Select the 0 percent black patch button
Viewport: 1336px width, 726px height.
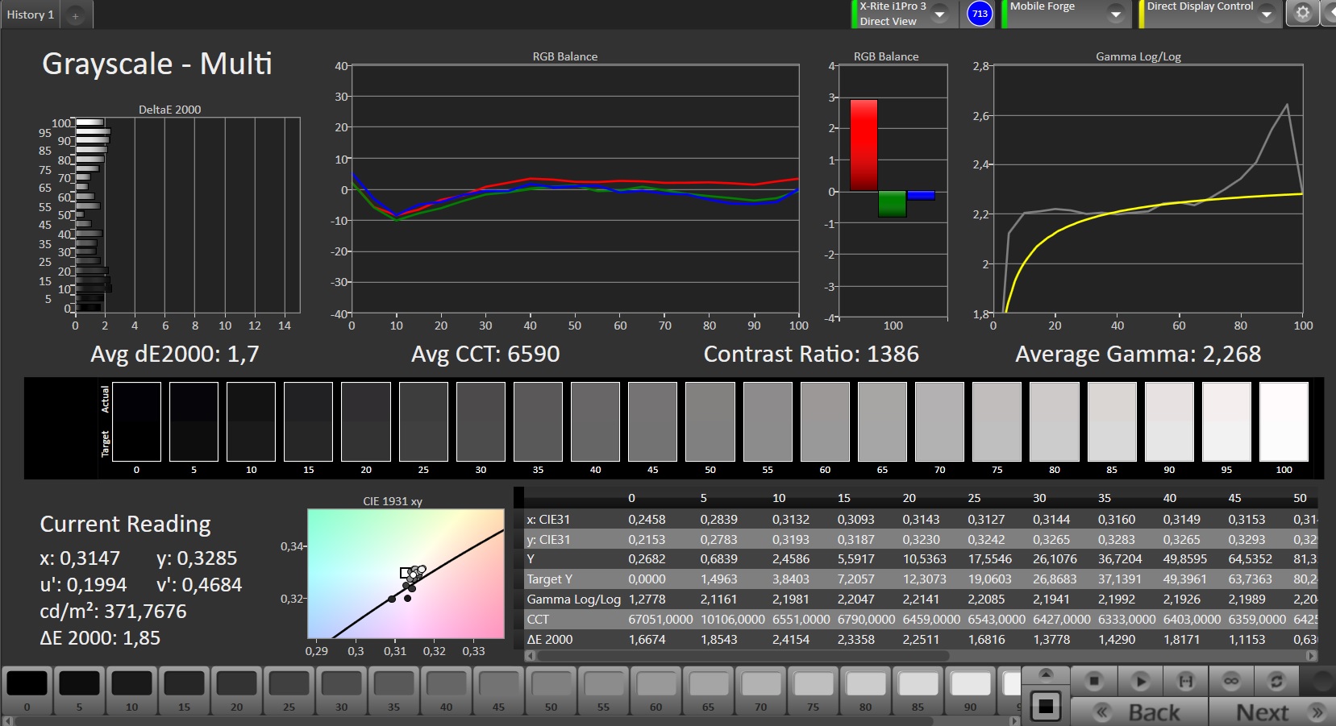[27, 691]
